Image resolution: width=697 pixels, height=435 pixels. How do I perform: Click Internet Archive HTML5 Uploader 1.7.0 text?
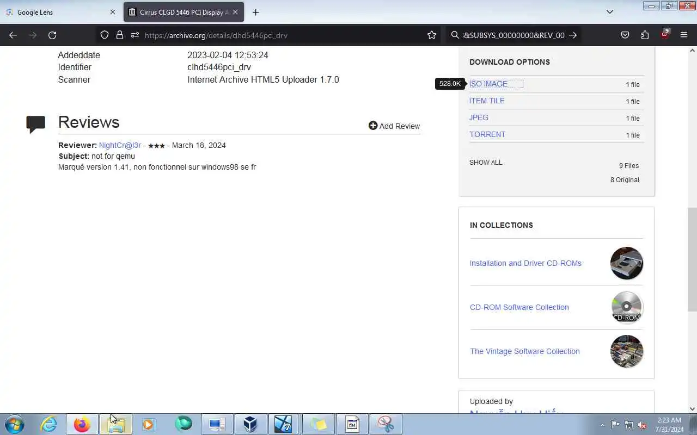263,79
